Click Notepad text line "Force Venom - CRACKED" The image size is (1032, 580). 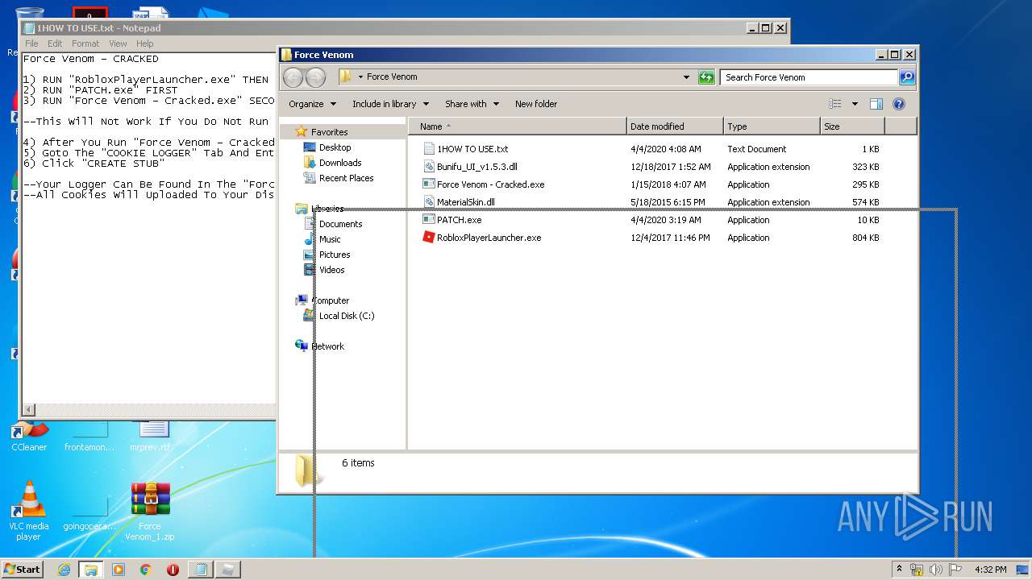click(91, 59)
